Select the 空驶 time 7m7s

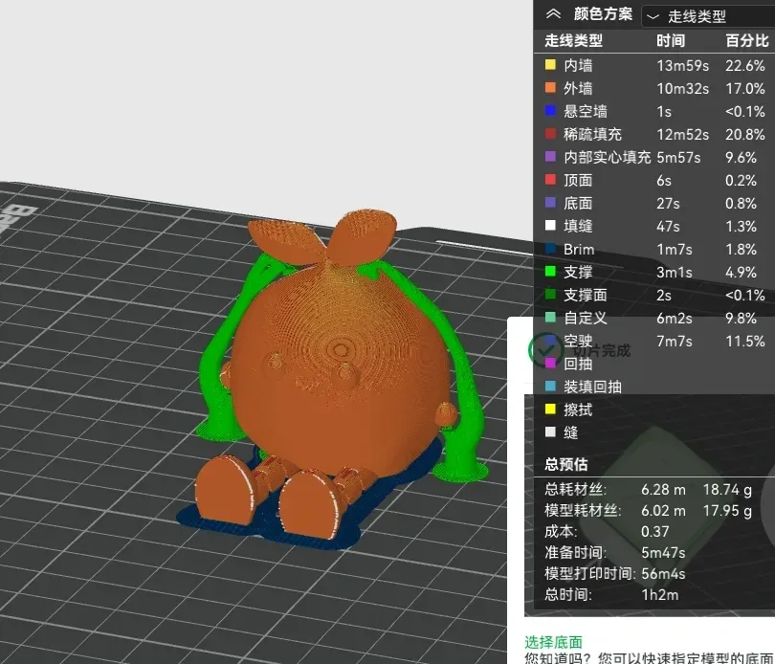tap(675, 342)
